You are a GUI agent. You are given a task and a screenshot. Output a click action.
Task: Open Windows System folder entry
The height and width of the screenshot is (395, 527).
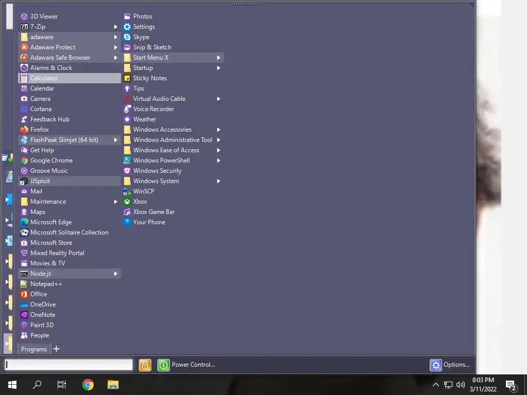[173, 181]
